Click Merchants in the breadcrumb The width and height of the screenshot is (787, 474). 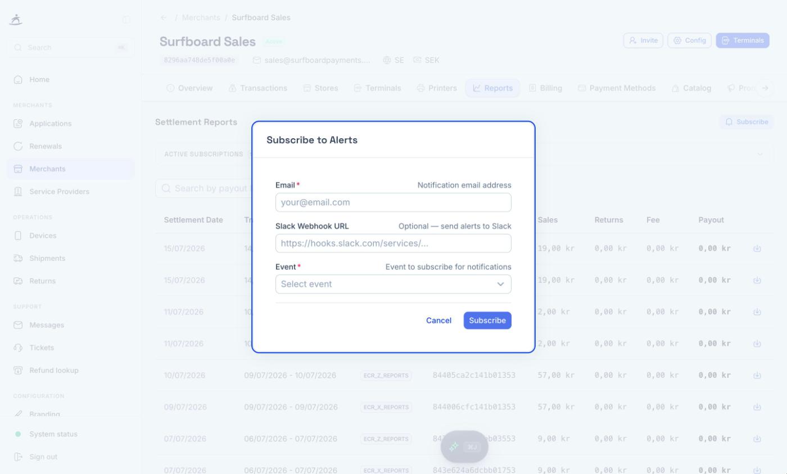pos(201,17)
